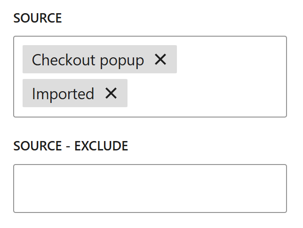This screenshot has height=228, width=303.
Task: Delete Checkout popup from Source filter
Action: tap(160, 59)
